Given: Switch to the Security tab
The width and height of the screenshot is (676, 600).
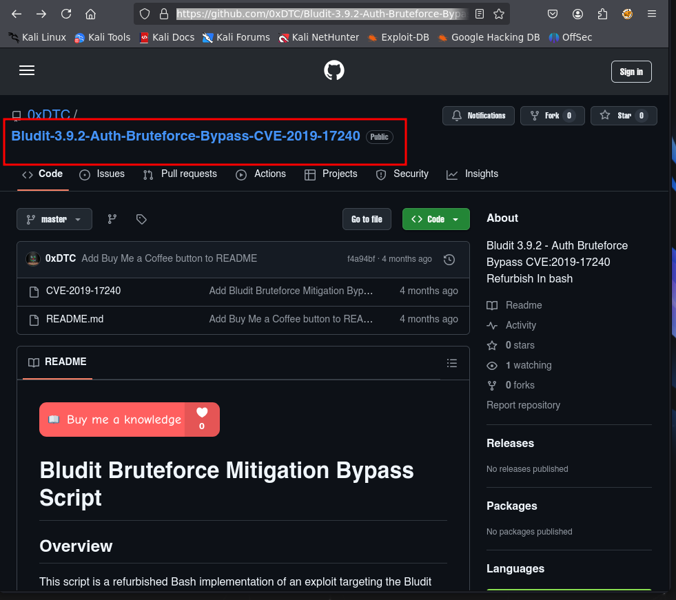Looking at the screenshot, I should tap(402, 174).
